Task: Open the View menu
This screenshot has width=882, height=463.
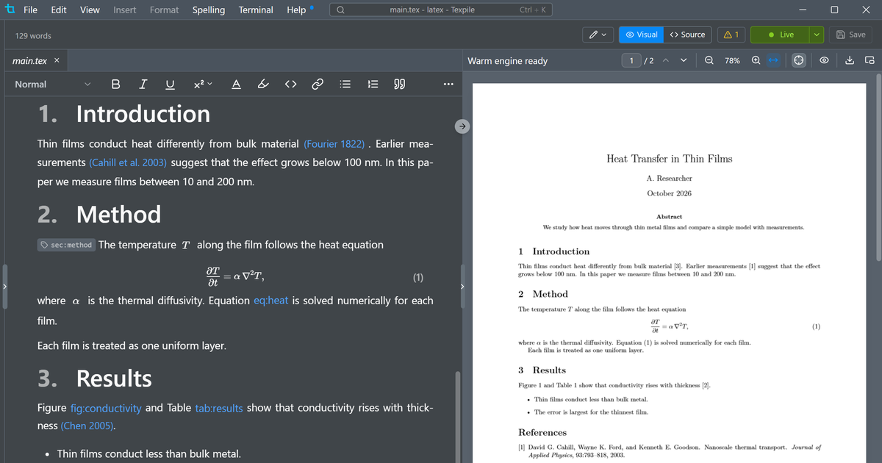Action: 90,10
